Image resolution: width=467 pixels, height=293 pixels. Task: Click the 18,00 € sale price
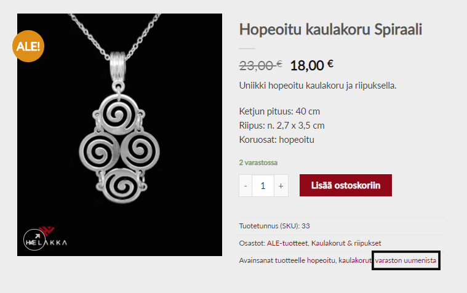click(x=311, y=65)
